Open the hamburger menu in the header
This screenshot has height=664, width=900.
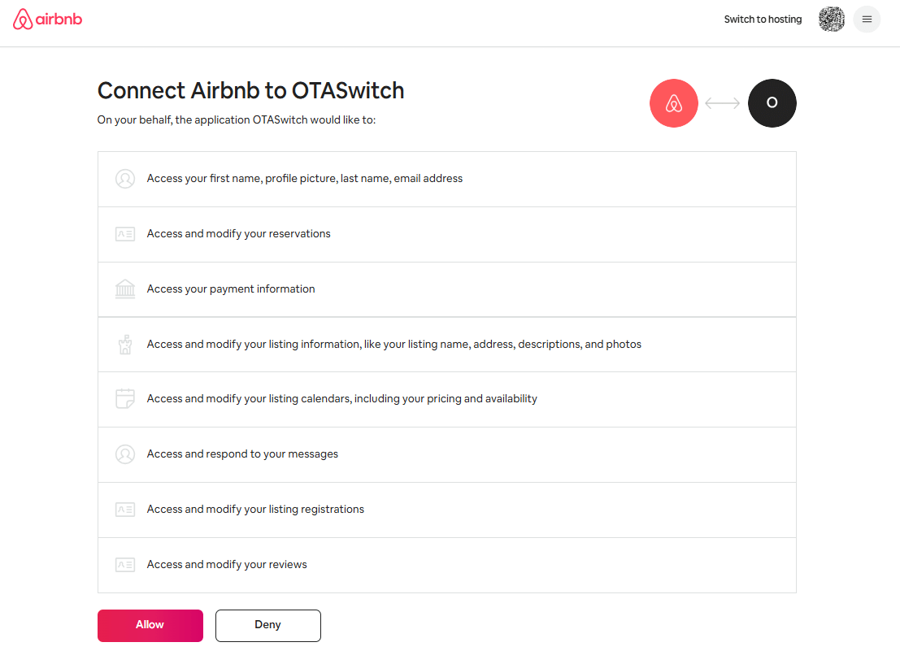coord(867,19)
